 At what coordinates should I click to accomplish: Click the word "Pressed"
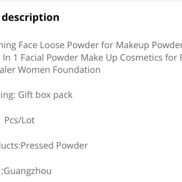click(x=37, y=146)
